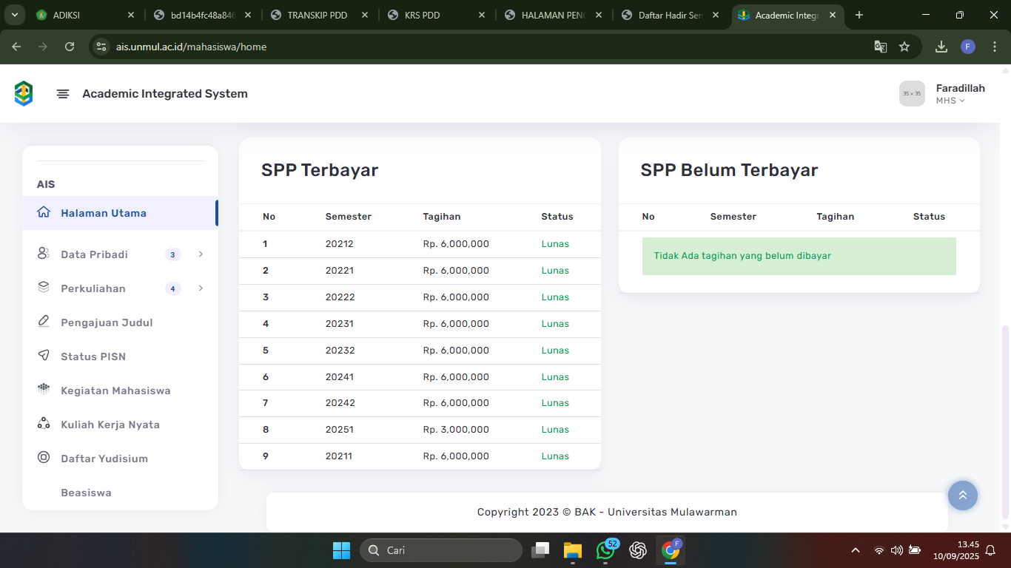The width and height of the screenshot is (1011, 568).
Task: Click the Windows taskbar search box
Action: (441, 550)
